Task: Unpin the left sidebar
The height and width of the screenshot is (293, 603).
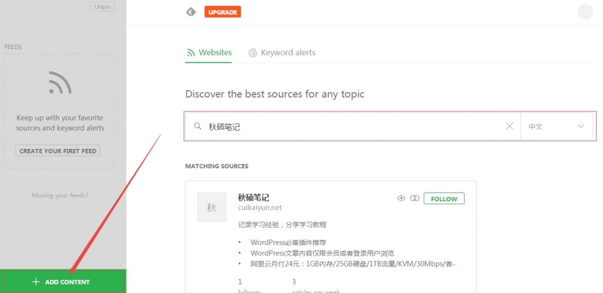Action: [x=102, y=6]
